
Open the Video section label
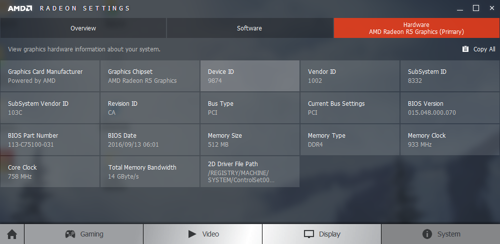(211, 234)
